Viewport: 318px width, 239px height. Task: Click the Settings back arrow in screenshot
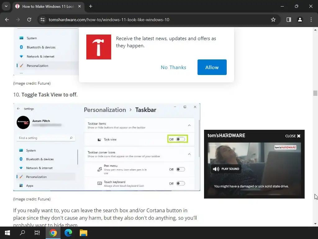point(18,109)
